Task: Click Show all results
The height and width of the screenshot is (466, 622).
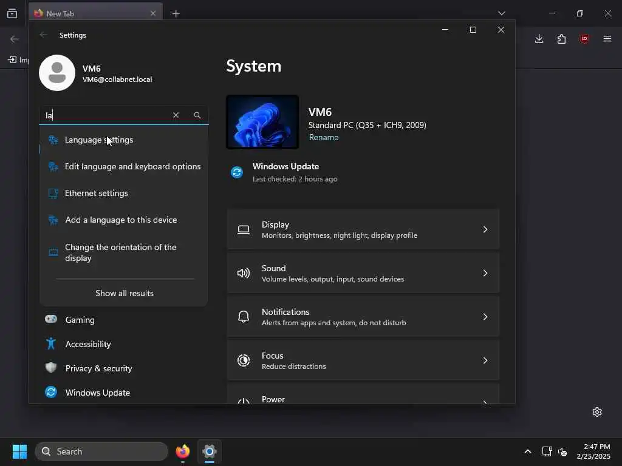Action: 124,293
